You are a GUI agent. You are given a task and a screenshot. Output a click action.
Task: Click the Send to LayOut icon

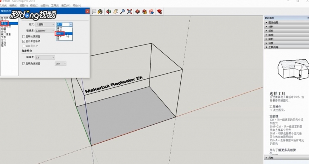(151, 11)
